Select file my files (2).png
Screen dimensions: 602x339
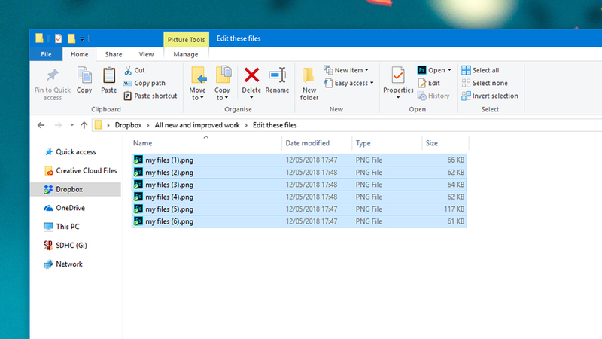(x=299, y=173)
